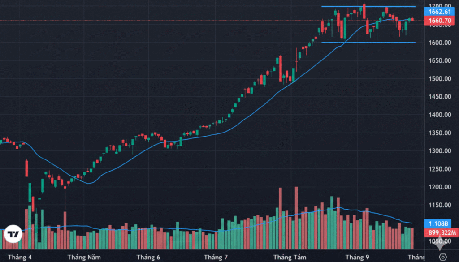Select Tháng 7 on the time axis
The height and width of the screenshot is (262, 459).
(216, 257)
